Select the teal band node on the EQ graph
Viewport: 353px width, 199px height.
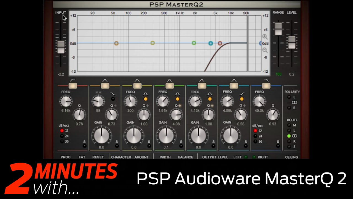point(211,43)
